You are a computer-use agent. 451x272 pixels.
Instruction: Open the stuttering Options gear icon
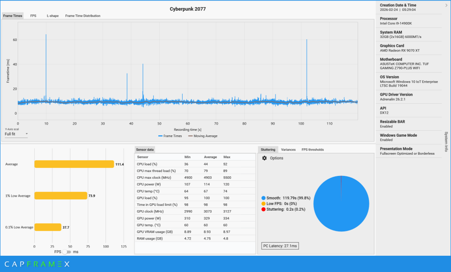[264, 158]
